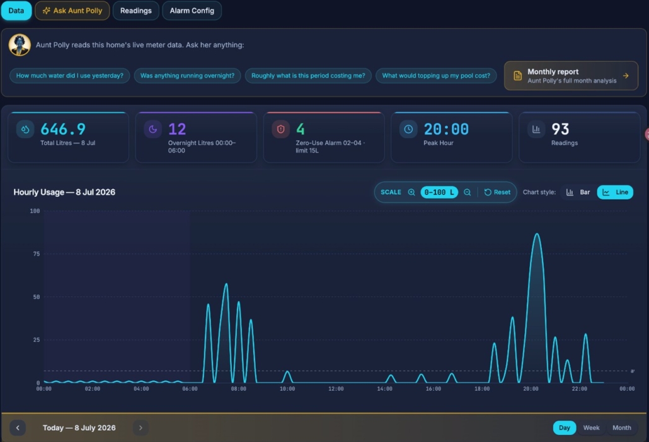The image size is (649, 442).
Task: Zoom in the chart scale with magnifier plus
Action: click(x=411, y=192)
